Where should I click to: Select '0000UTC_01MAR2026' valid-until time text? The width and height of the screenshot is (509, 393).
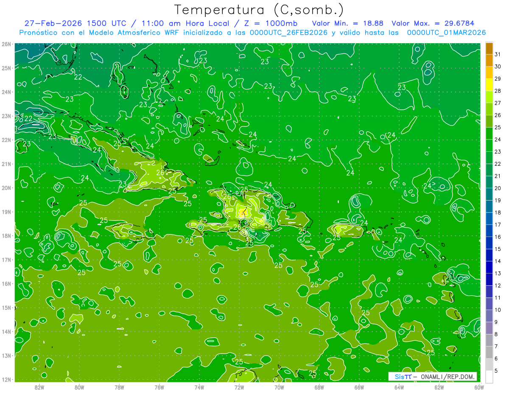tap(446, 33)
